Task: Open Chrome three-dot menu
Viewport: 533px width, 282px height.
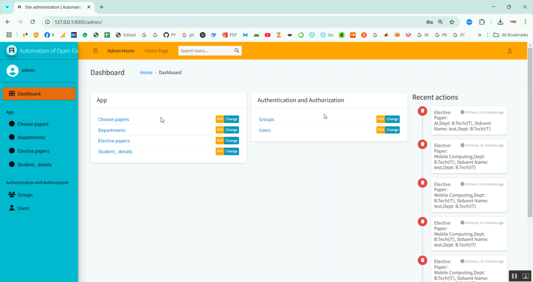Action: pos(525,22)
